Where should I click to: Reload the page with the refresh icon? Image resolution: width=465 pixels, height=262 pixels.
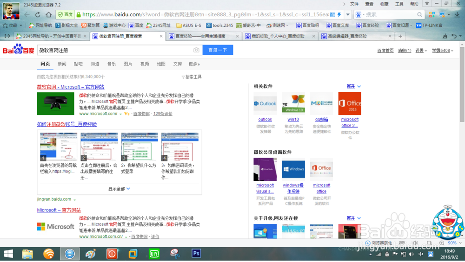(x=38, y=14)
